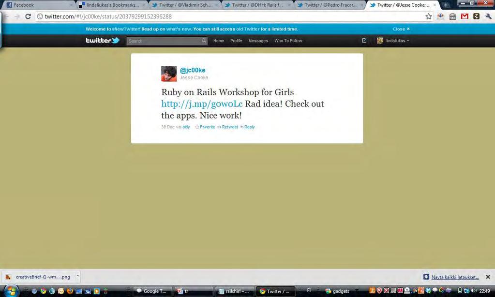Open Messages in Twitter navigation
The height and width of the screenshot is (297, 495).
(x=258, y=41)
